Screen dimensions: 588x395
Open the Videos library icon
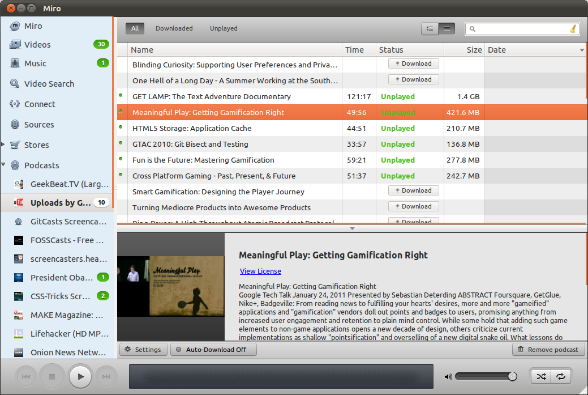(x=15, y=44)
